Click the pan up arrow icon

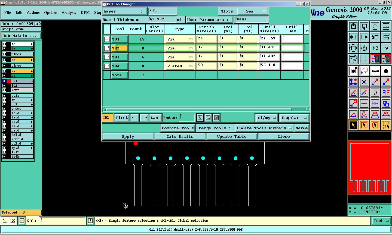[x=353, y=26]
